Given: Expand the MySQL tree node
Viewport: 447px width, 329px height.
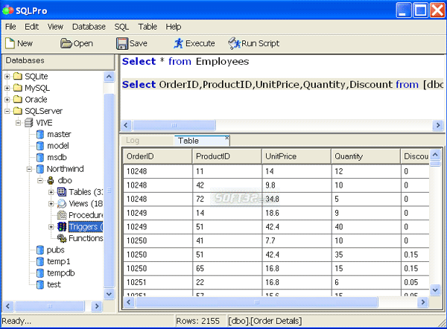Looking at the screenshot, I should click(x=7, y=88).
